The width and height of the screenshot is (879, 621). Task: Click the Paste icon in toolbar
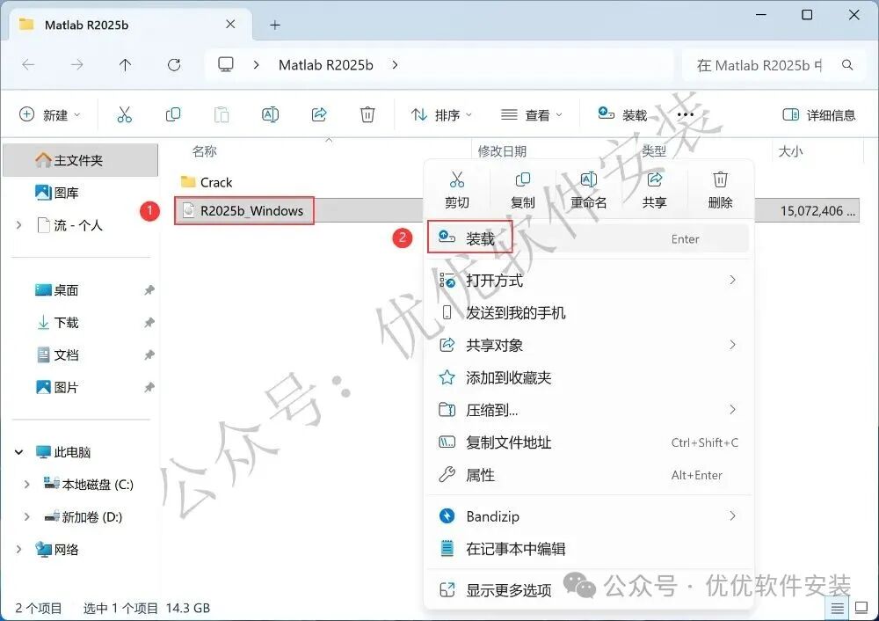[222, 115]
